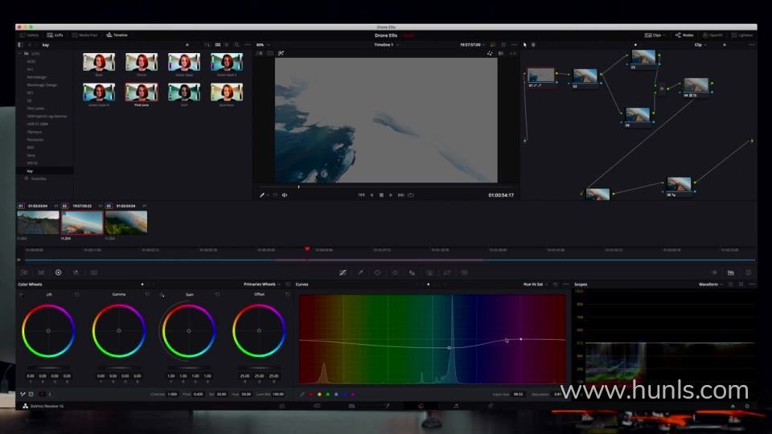Open the Clip mode dropdown in node editor
Viewport: 772px width, 434px height.
[700, 45]
